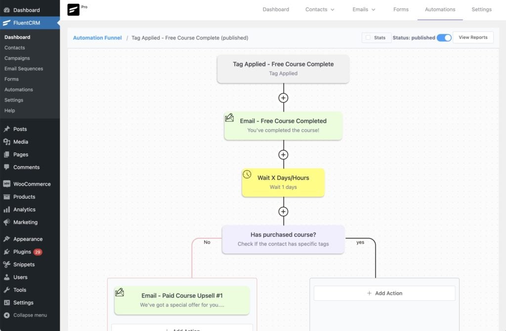506x331 pixels.
Task: Open Email Sequences in sidebar submenu
Action: click(24, 69)
